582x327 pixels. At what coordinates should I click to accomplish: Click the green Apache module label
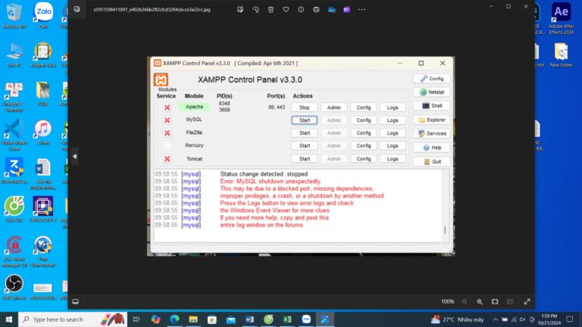[194, 107]
